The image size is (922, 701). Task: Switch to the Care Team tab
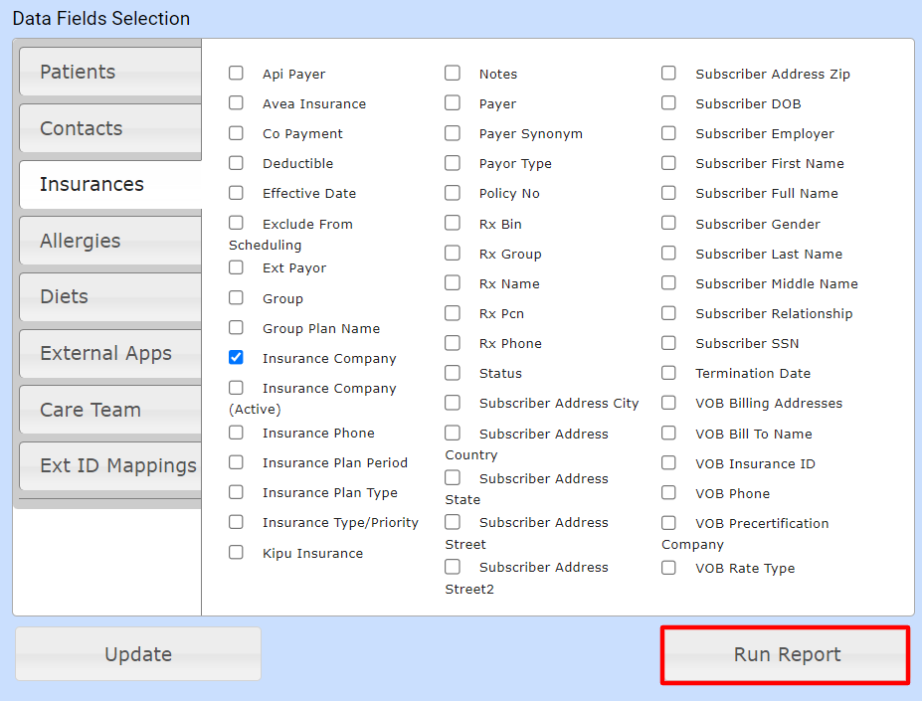(108, 410)
